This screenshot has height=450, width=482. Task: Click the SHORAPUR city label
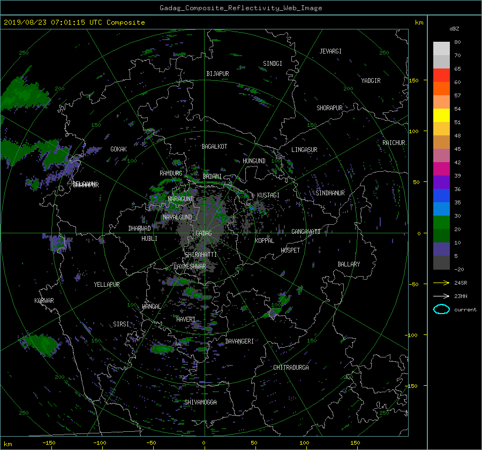(x=329, y=108)
